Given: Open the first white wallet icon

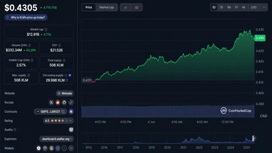Looking at the screenshot, I should pyautogui.click(x=39, y=148).
